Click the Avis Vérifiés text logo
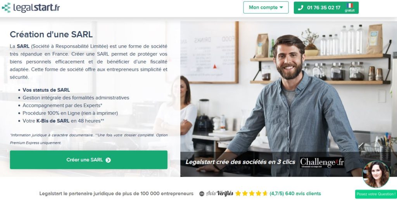The width and height of the screenshot is (397, 200). [219, 194]
